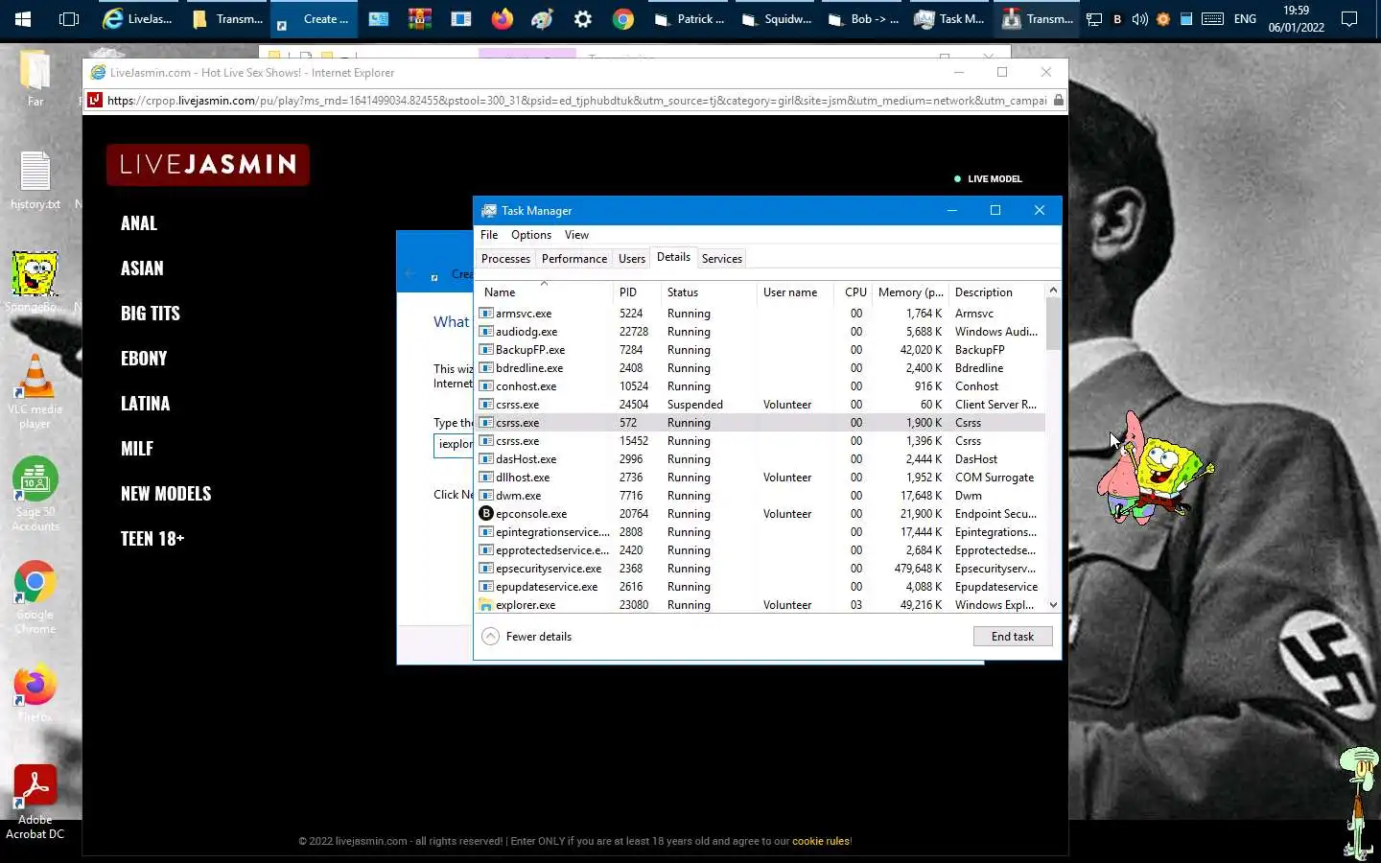Switch to the Performance tab
This screenshot has width=1381, height=863.
574,259
